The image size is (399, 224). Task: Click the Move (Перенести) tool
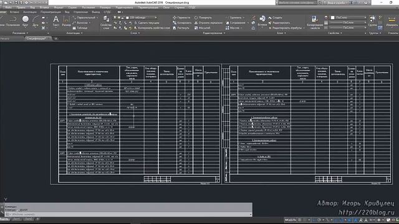pyautogui.click(x=181, y=17)
